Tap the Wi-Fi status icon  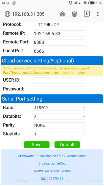tap(85, 3)
